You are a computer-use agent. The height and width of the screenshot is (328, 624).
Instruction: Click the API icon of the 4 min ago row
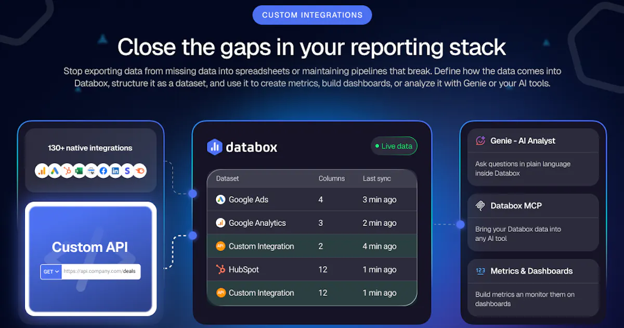pos(220,246)
